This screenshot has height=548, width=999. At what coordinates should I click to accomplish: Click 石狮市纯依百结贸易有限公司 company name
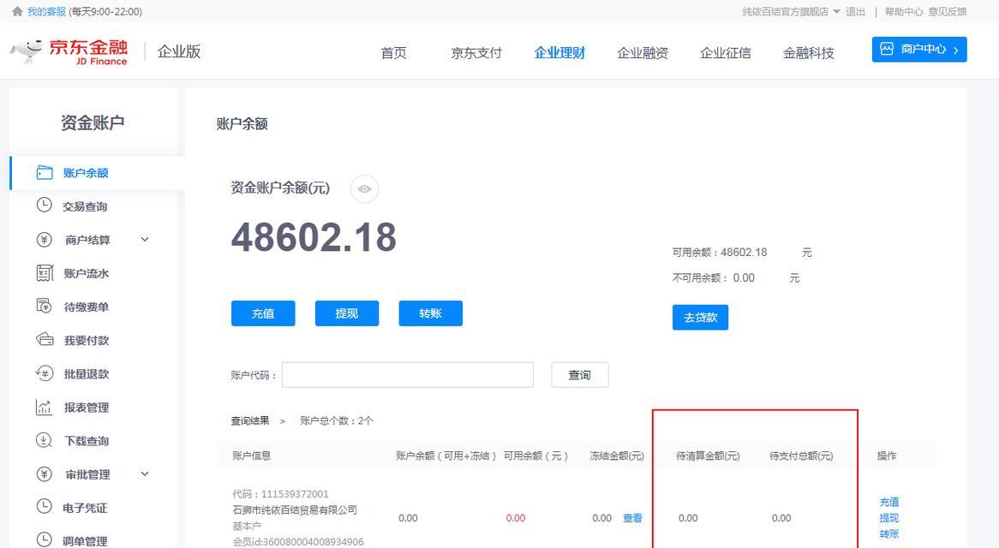(x=295, y=509)
